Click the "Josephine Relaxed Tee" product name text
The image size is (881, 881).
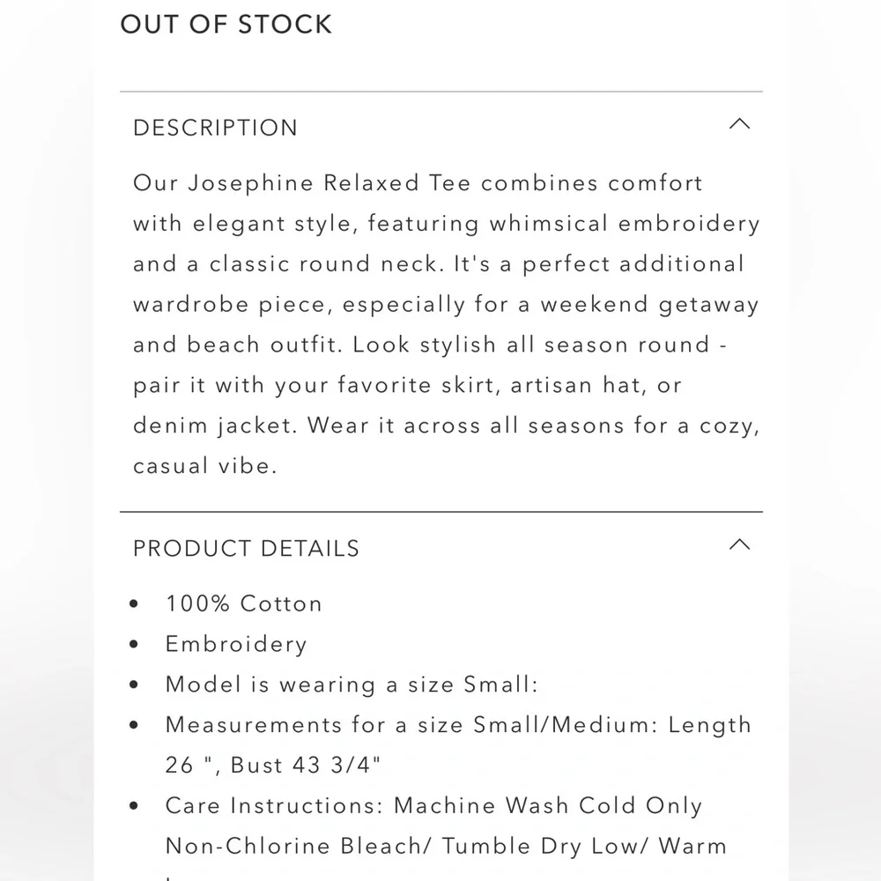(x=329, y=183)
